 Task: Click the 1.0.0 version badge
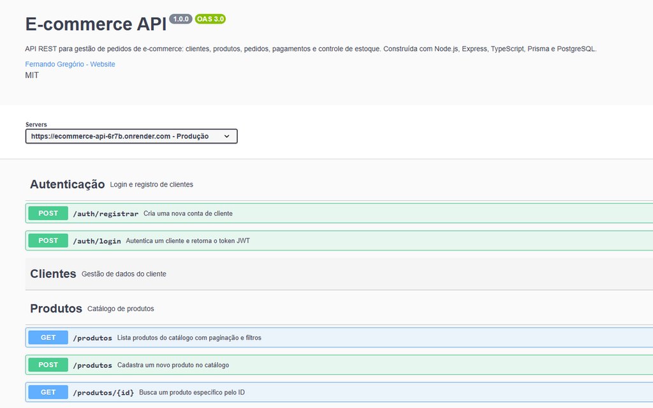tap(180, 18)
